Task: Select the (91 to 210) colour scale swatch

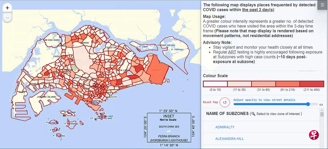Action: [x=287, y=84]
